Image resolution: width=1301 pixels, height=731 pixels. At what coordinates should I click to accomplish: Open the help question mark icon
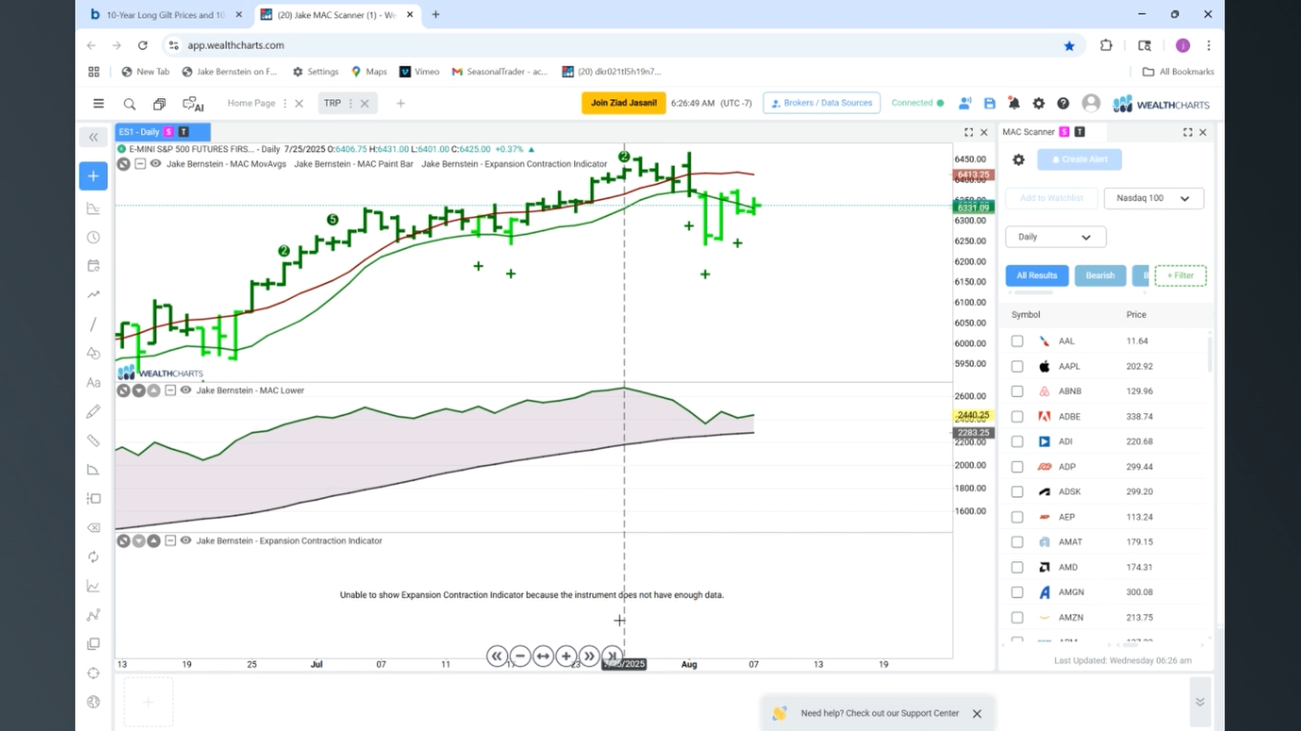[x=1063, y=104]
